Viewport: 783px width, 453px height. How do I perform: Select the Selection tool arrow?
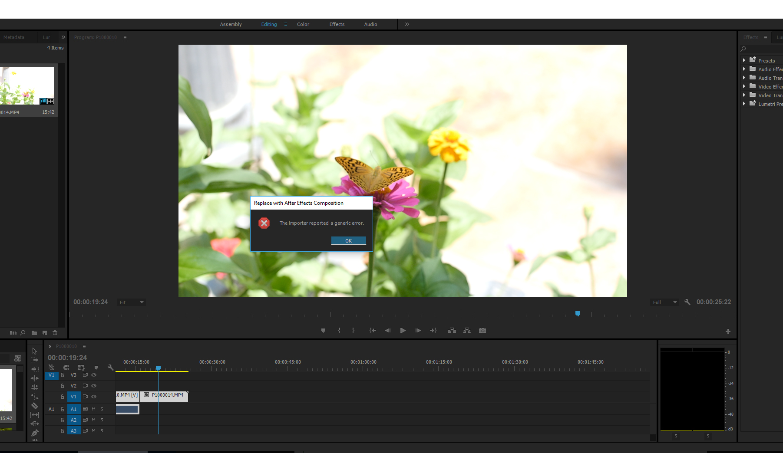pos(35,351)
